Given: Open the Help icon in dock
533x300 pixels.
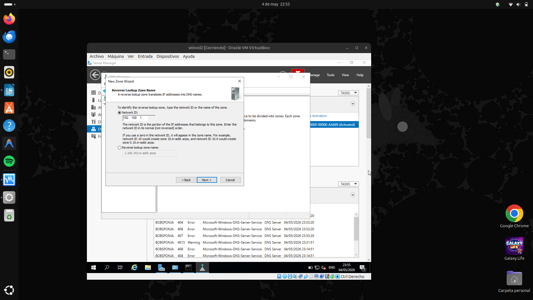Looking at the screenshot, I should [x=9, y=126].
